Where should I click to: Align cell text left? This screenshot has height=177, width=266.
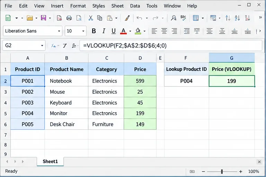click(x=154, y=31)
